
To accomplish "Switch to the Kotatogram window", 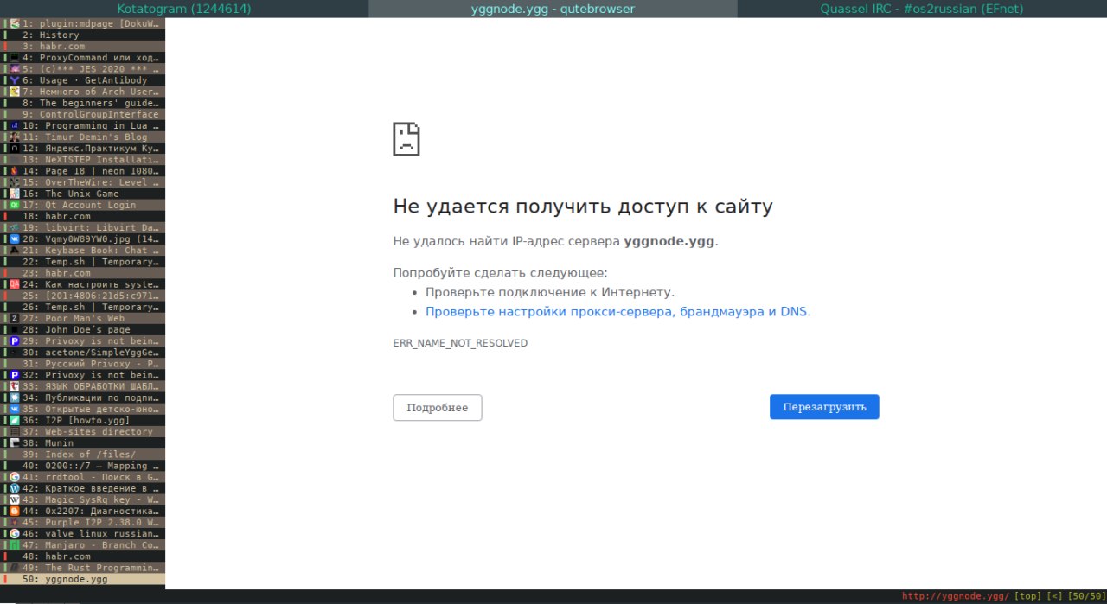I will (x=184, y=9).
